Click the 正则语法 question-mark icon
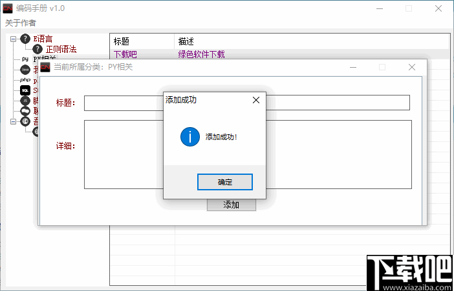The height and width of the screenshot is (291, 454). click(x=38, y=49)
